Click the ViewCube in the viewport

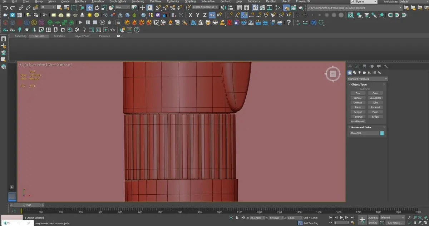click(333, 74)
